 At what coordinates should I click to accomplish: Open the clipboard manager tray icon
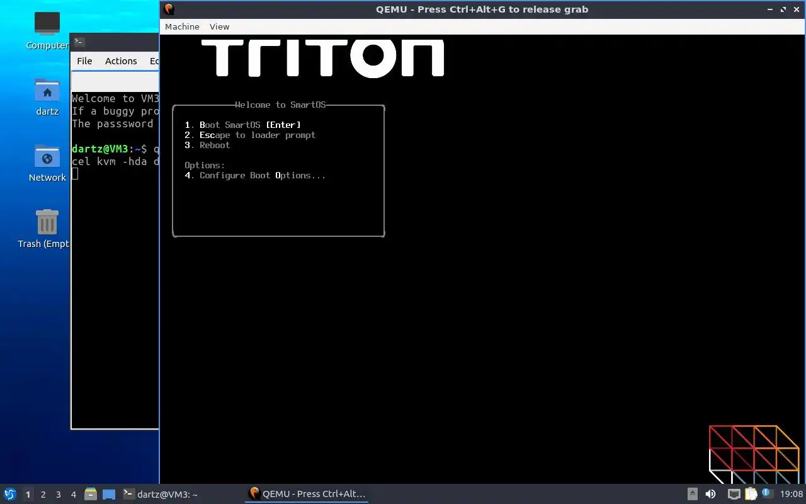point(750,495)
